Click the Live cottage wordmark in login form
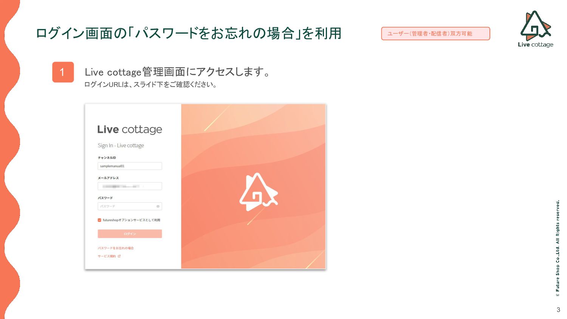 (x=130, y=130)
